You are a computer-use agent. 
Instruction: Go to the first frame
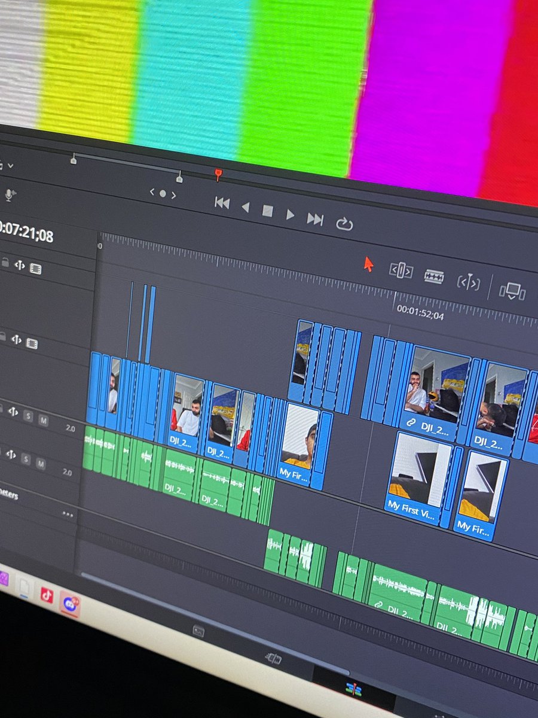[x=222, y=203]
